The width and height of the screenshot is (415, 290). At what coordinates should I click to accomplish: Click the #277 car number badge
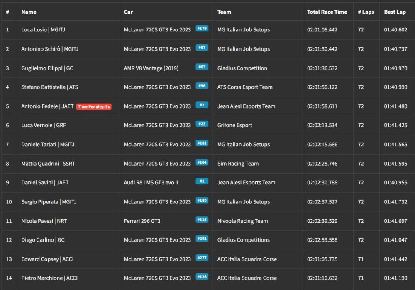202,258
